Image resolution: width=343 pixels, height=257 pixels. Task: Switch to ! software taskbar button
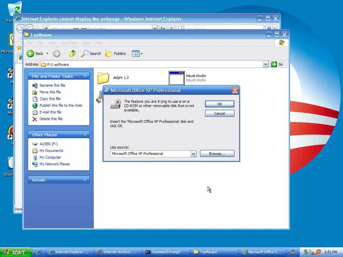(x=215, y=252)
